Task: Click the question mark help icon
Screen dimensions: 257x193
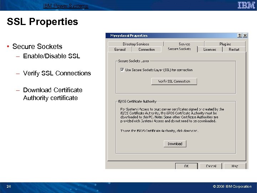Action: click(240, 35)
